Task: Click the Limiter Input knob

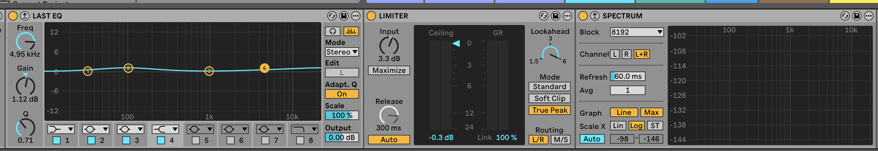Action: pos(389,46)
